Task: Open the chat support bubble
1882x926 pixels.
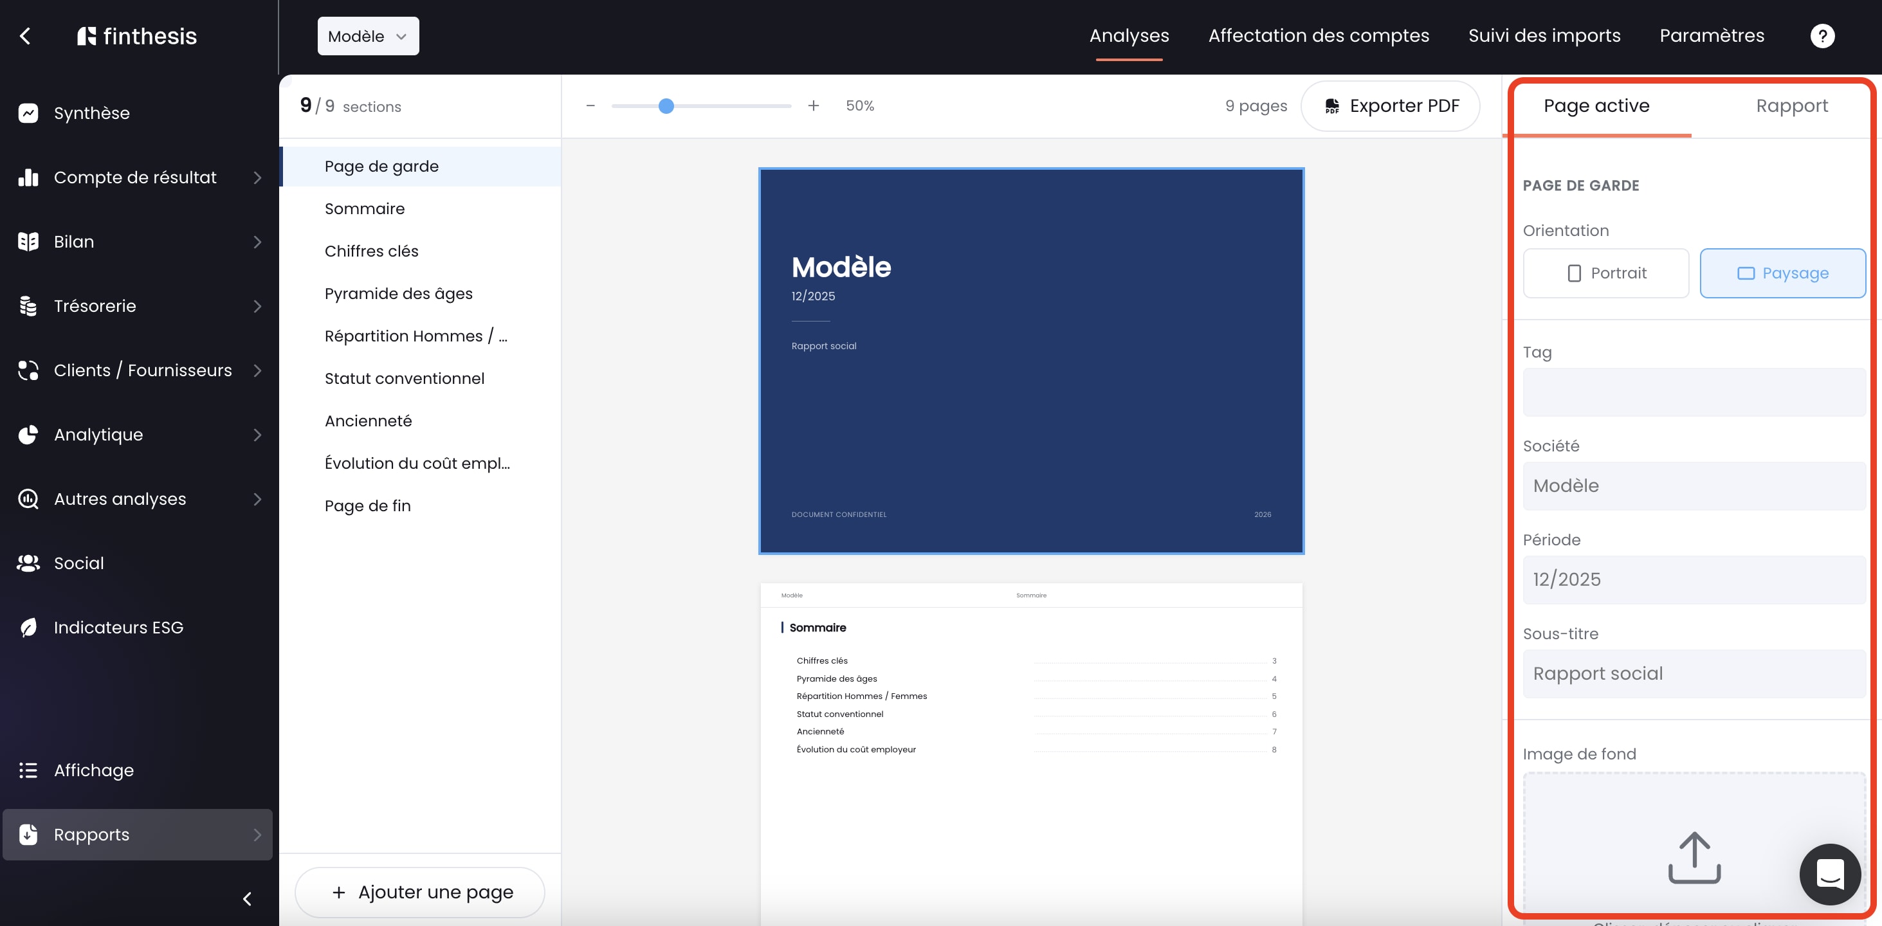Action: 1829,873
